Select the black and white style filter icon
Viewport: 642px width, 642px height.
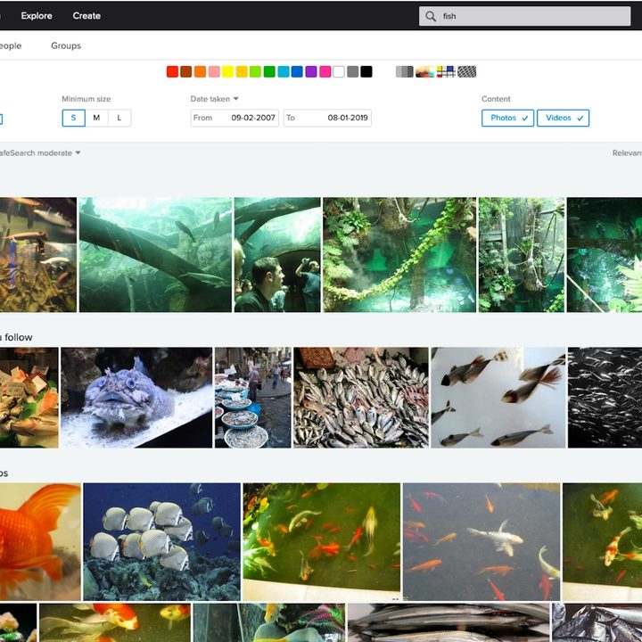404,72
